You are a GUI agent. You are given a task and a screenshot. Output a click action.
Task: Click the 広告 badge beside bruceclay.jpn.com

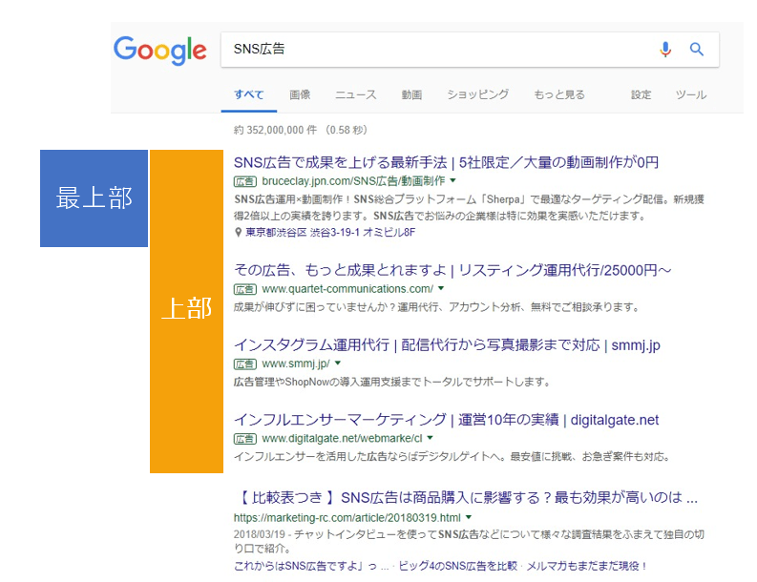[x=245, y=180]
